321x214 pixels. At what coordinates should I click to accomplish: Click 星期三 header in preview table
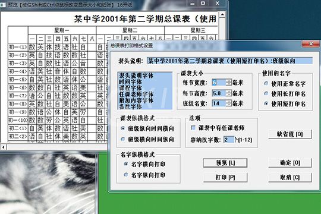(198, 30)
